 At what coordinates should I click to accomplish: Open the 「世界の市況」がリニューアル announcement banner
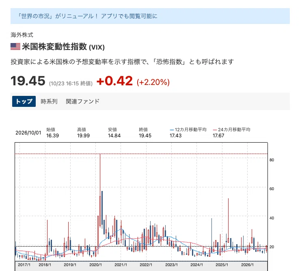(x=150, y=16)
